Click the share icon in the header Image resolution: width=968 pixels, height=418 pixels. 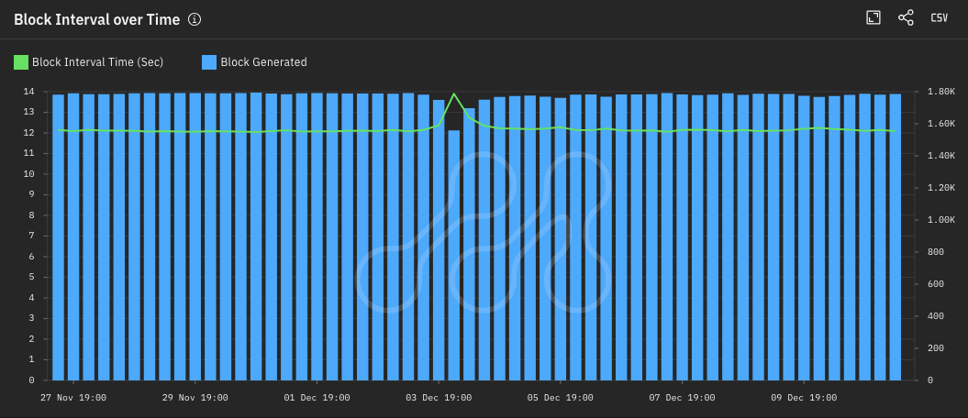click(x=906, y=18)
